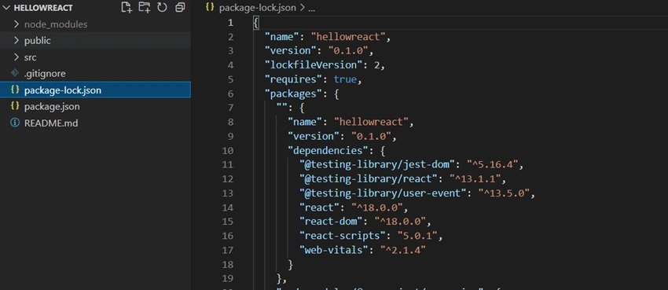Image resolution: width=668 pixels, height=290 pixels.
Task: Refresh the explorer with the circular arrow icon
Action: click(163, 7)
